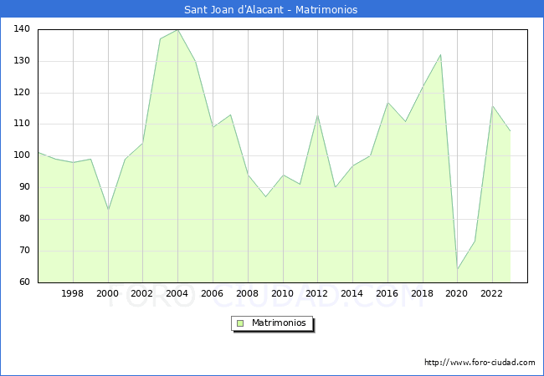Select the 2022 x-axis label
Viewport: 544px width, 376px height.
pos(493,293)
